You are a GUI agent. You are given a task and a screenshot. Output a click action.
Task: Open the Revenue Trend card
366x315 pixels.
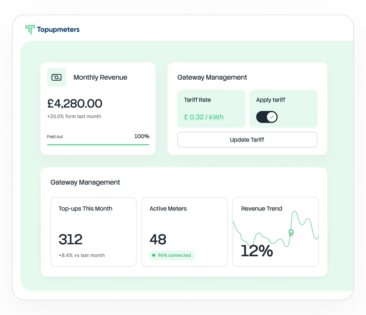pos(275,232)
